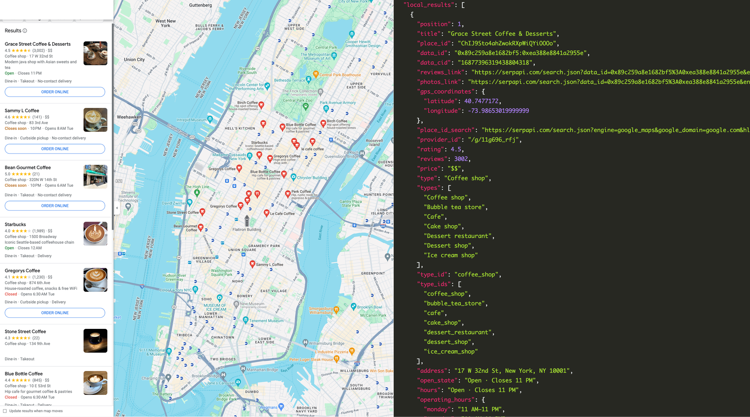This screenshot has height=417, width=750.
Task: Click the Blue Bottle Coffee photo thumbnail
Action: tap(95, 383)
